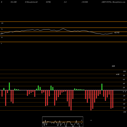Click '(AMIT INTNL.) MunafaSutra.com' title text
127x127 pixels.
113,2
